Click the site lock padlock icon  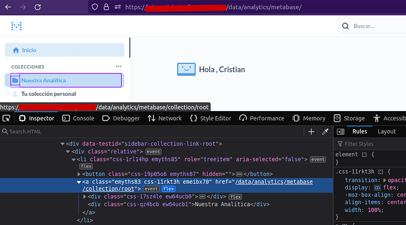point(106,7)
